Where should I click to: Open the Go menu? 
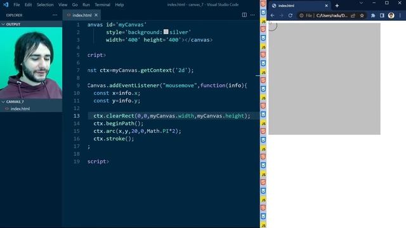75,4
